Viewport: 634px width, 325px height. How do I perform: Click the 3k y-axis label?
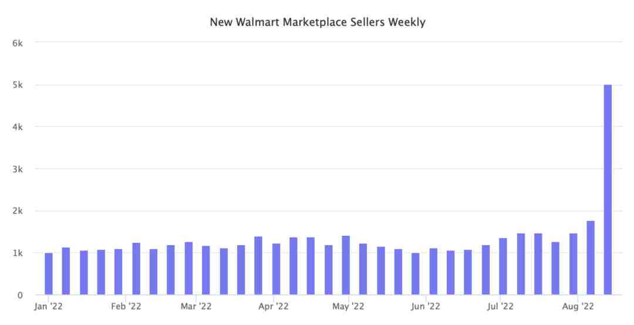(18, 169)
